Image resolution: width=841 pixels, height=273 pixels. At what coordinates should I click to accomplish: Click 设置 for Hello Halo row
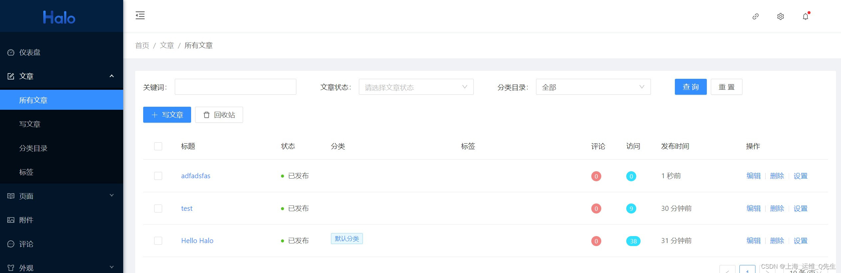(801, 241)
